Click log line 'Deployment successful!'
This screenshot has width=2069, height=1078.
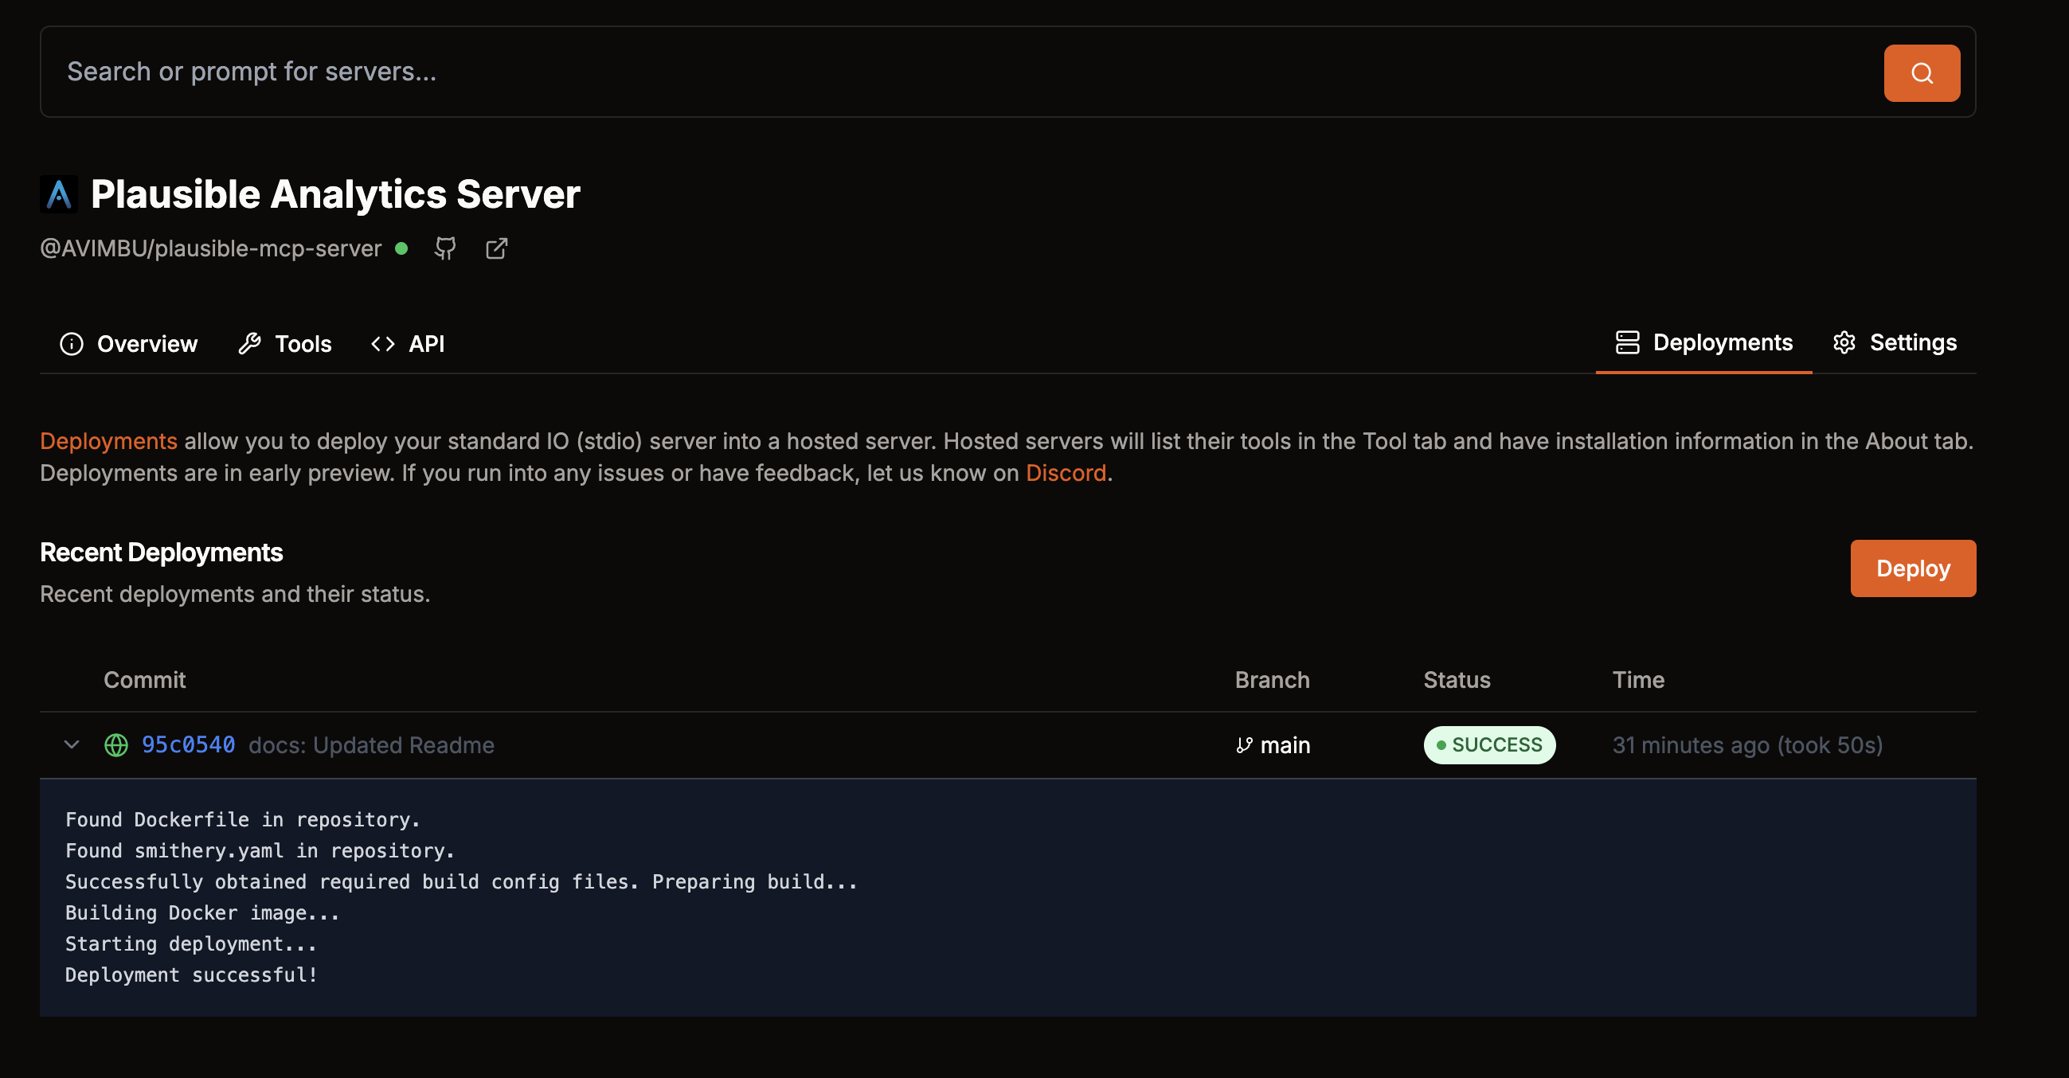(x=191, y=976)
